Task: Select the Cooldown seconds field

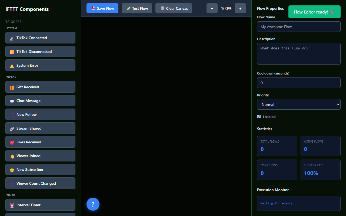Action: (x=299, y=83)
